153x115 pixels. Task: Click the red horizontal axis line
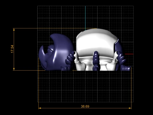[x=129, y=54]
